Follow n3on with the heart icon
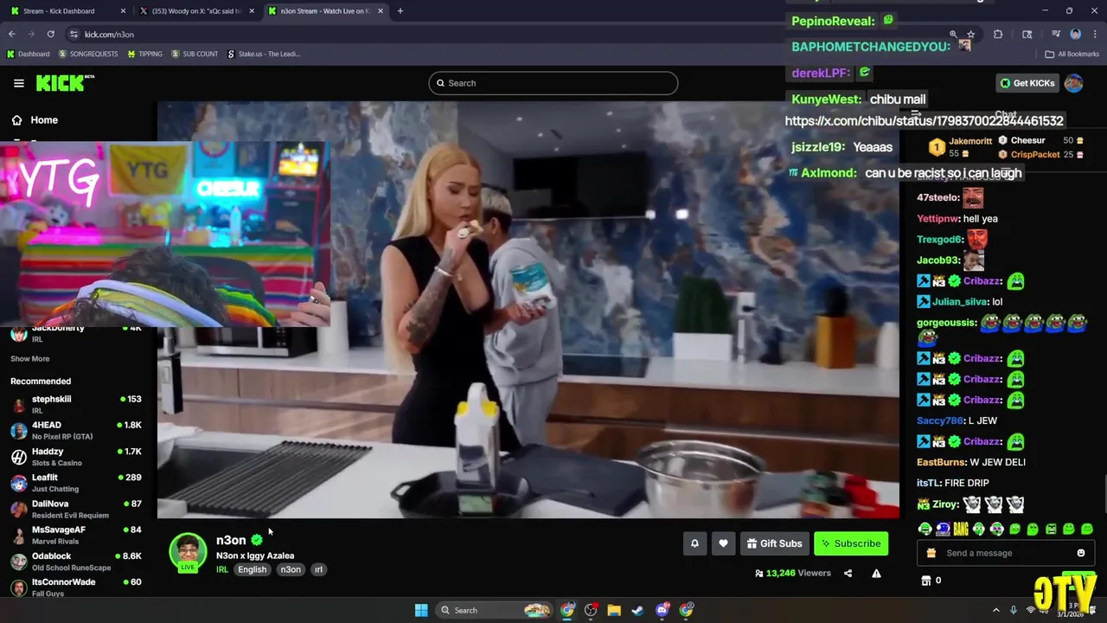1107x623 pixels. point(723,543)
